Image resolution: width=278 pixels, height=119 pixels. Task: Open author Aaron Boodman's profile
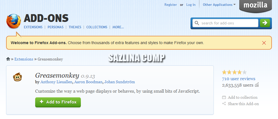click(x=88, y=82)
